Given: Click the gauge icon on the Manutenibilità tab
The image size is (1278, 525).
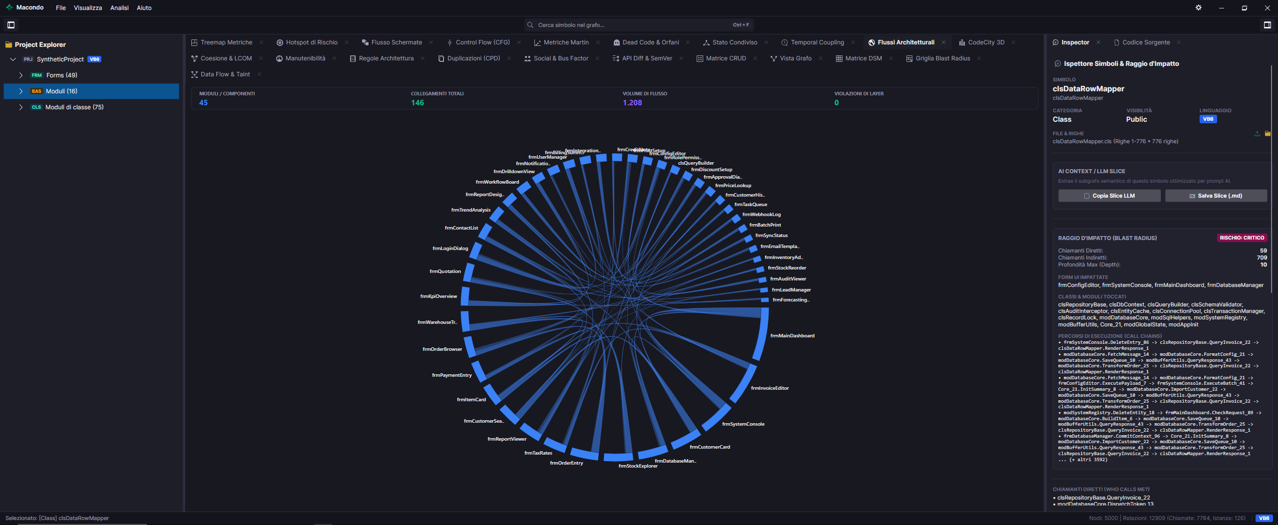Looking at the screenshot, I should coord(279,59).
